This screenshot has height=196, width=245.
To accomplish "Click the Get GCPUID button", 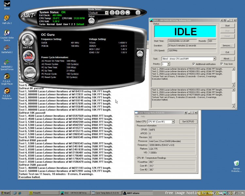I will click(x=188, y=122).
